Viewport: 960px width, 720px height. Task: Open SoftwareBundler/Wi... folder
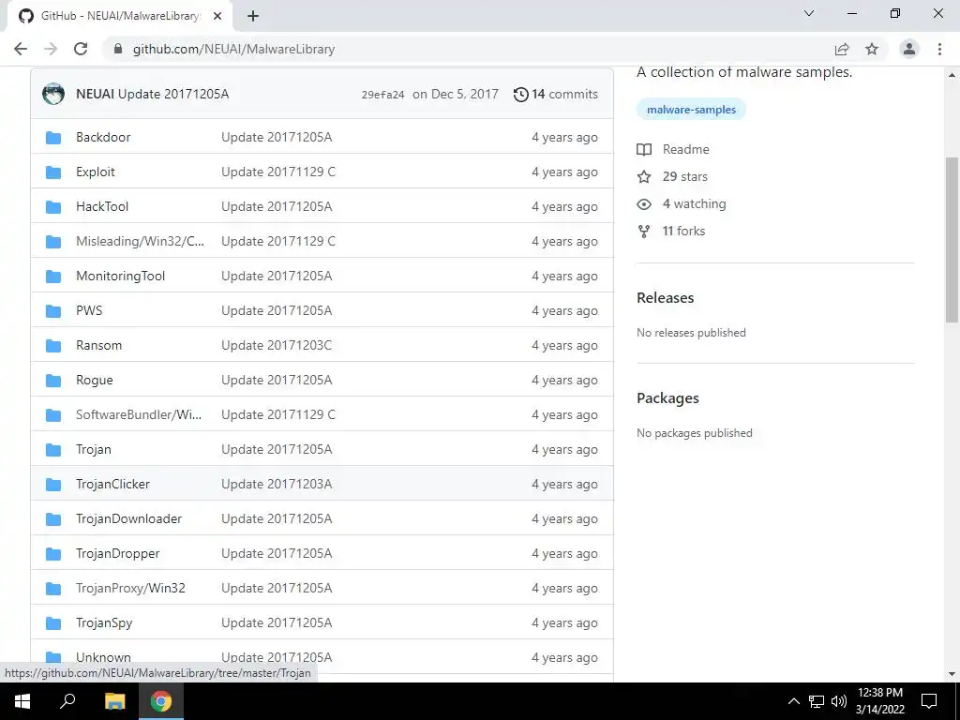[139, 414]
